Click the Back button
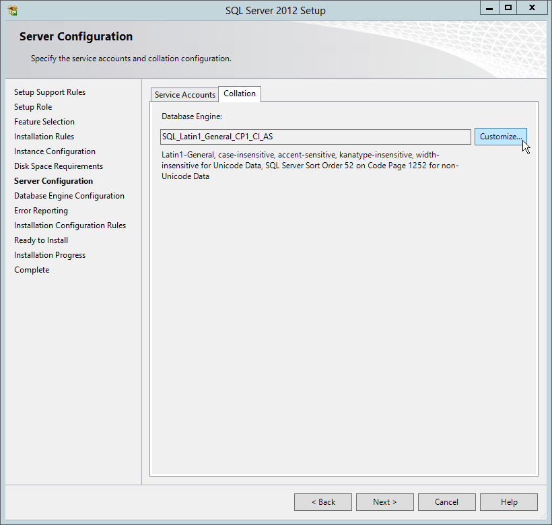The height and width of the screenshot is (525, 552). click(x=322, y=501)
